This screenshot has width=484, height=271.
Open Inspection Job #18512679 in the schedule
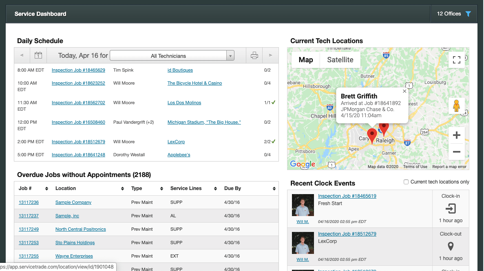point(78,142)
